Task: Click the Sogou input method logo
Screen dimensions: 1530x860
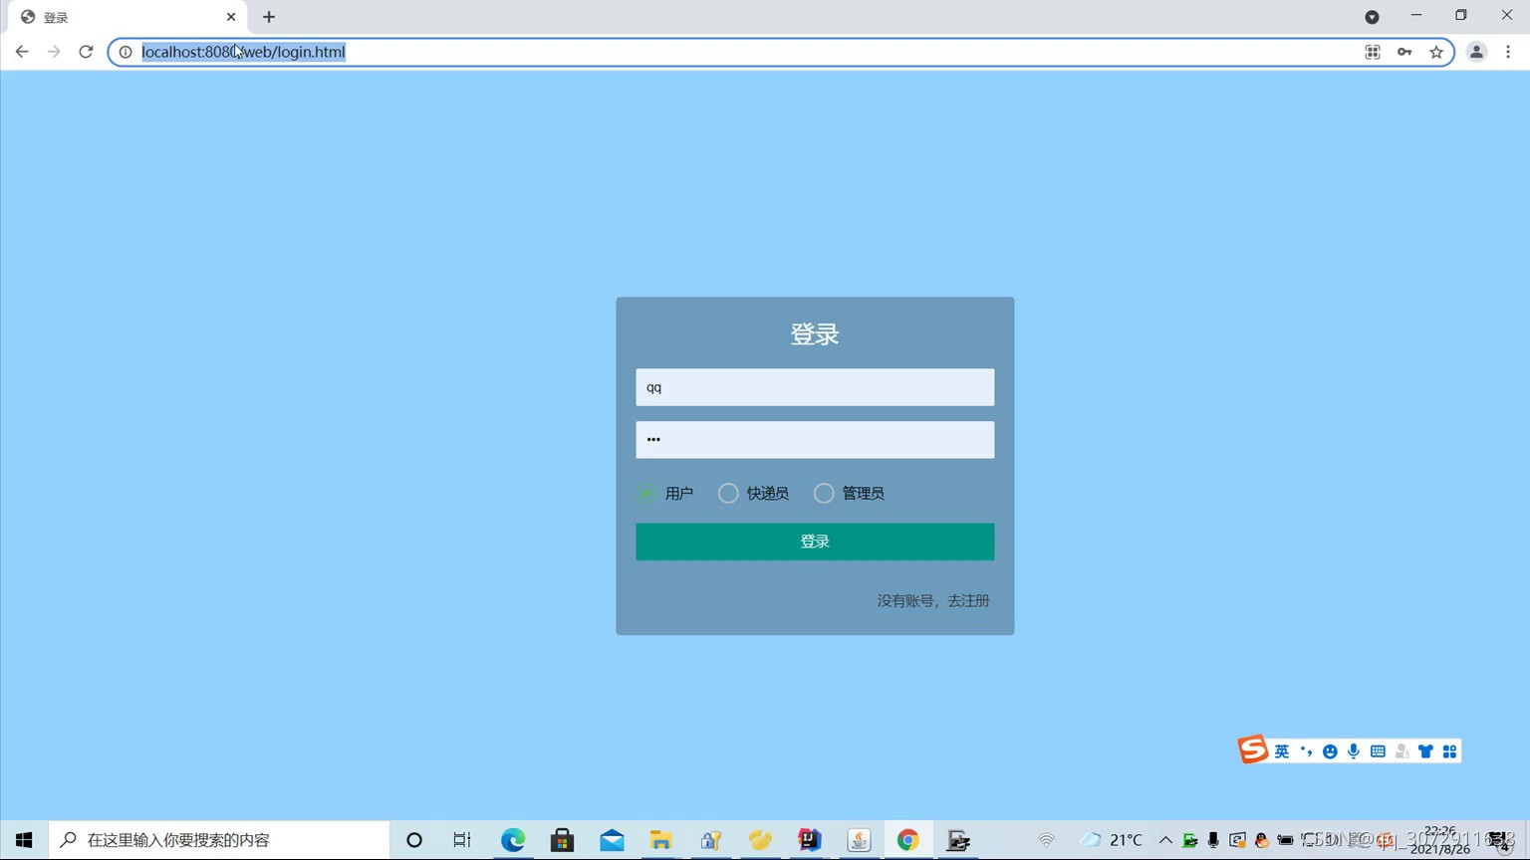Action: click(x=1252, y=750)
